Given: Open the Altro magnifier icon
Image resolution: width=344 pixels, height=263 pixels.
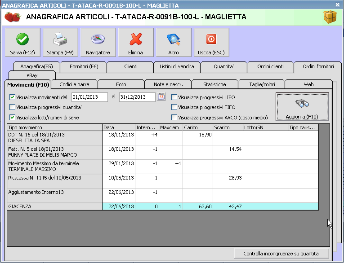Looking at the screenshot, I should pyautogui.click(x=173, y=39).
